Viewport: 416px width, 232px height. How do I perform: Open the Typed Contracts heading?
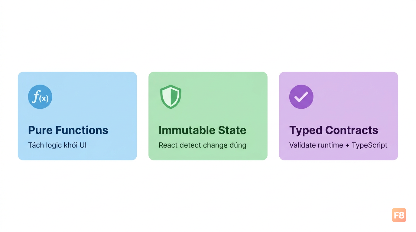(x=334, y=130)
